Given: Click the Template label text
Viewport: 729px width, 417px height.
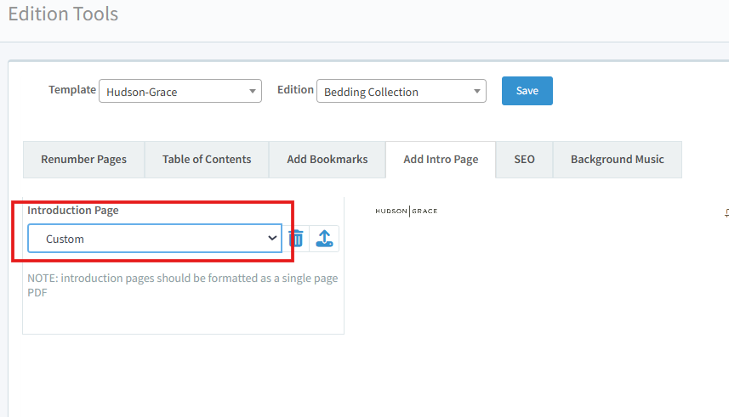Looking at the screenshot, I should coord(72,90).
